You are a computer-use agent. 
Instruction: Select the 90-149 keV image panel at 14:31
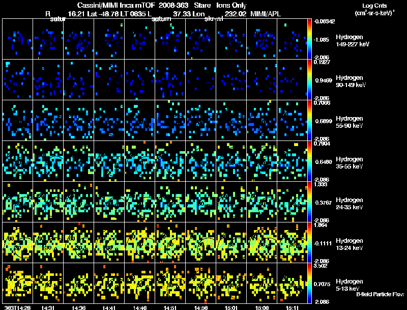[48, 79]
